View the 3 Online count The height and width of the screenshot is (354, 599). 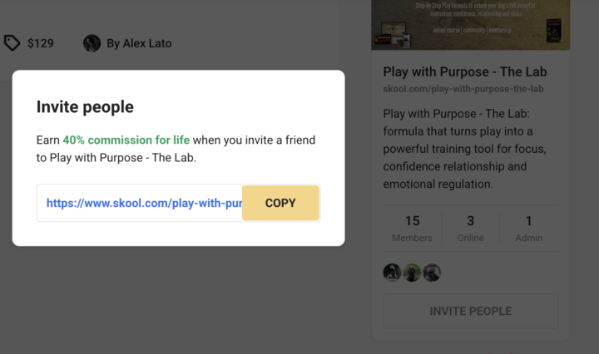[x=470, y=229]
